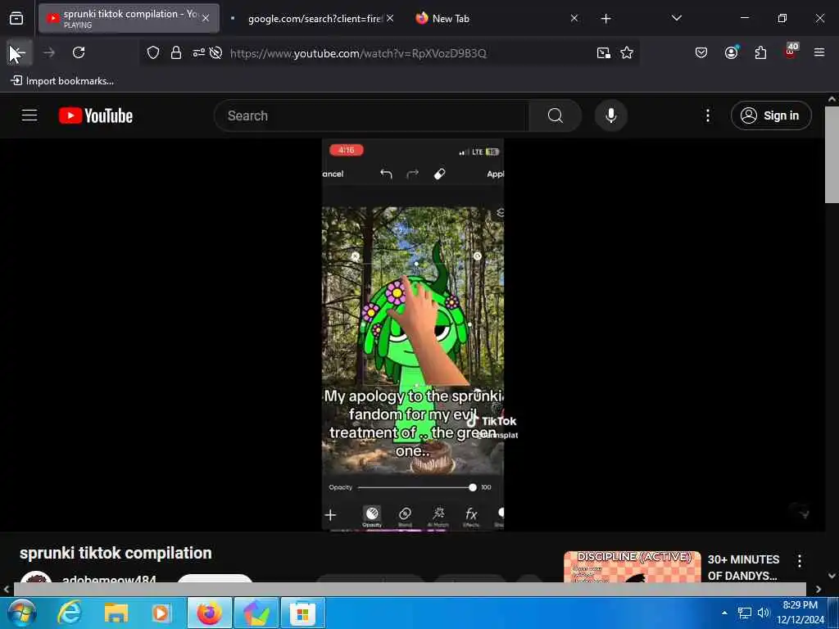
Task: Open Windows Media Player from taskbar
Action: (161, 613)
